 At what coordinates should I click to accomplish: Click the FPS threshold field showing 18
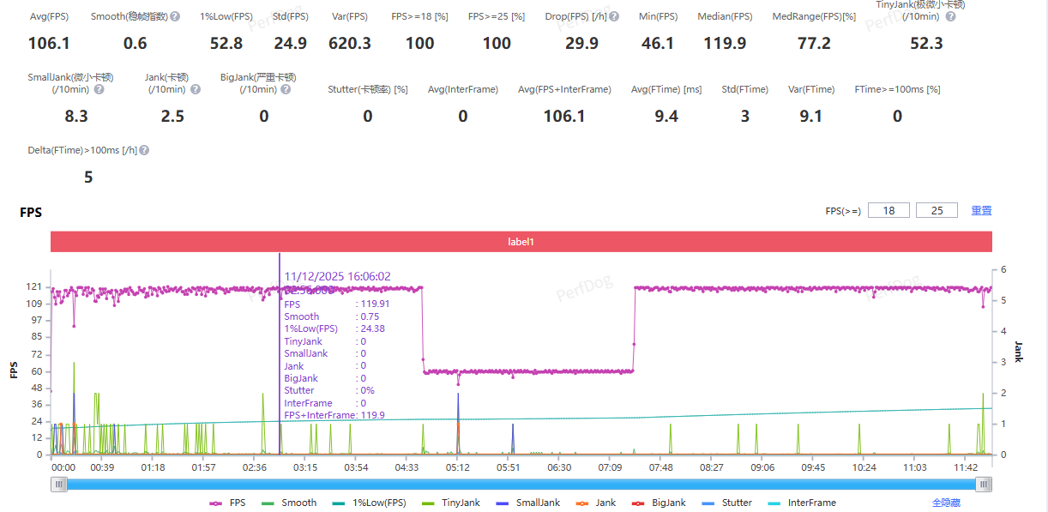coord(888,210)
